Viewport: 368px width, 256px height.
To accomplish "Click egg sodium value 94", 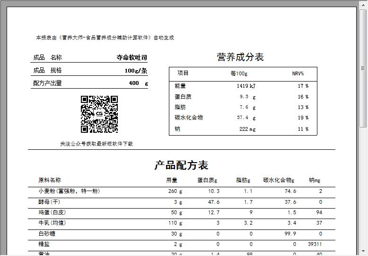I will click(x=319, y=212).
